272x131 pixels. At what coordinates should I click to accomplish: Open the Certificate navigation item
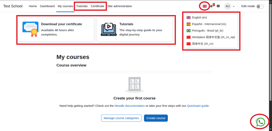[x=97, y=6]
